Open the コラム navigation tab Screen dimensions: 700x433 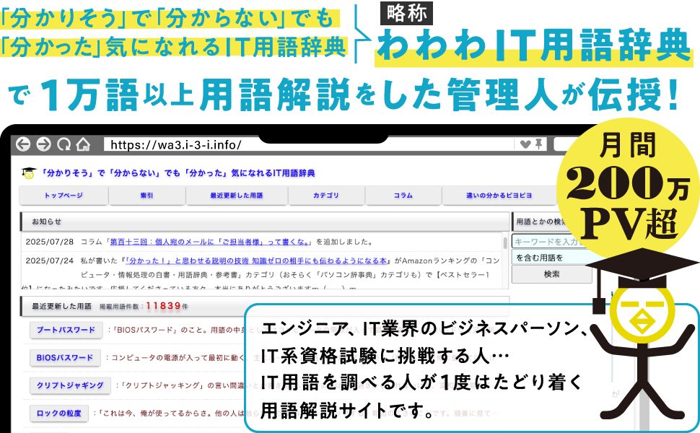pos(403,196)
